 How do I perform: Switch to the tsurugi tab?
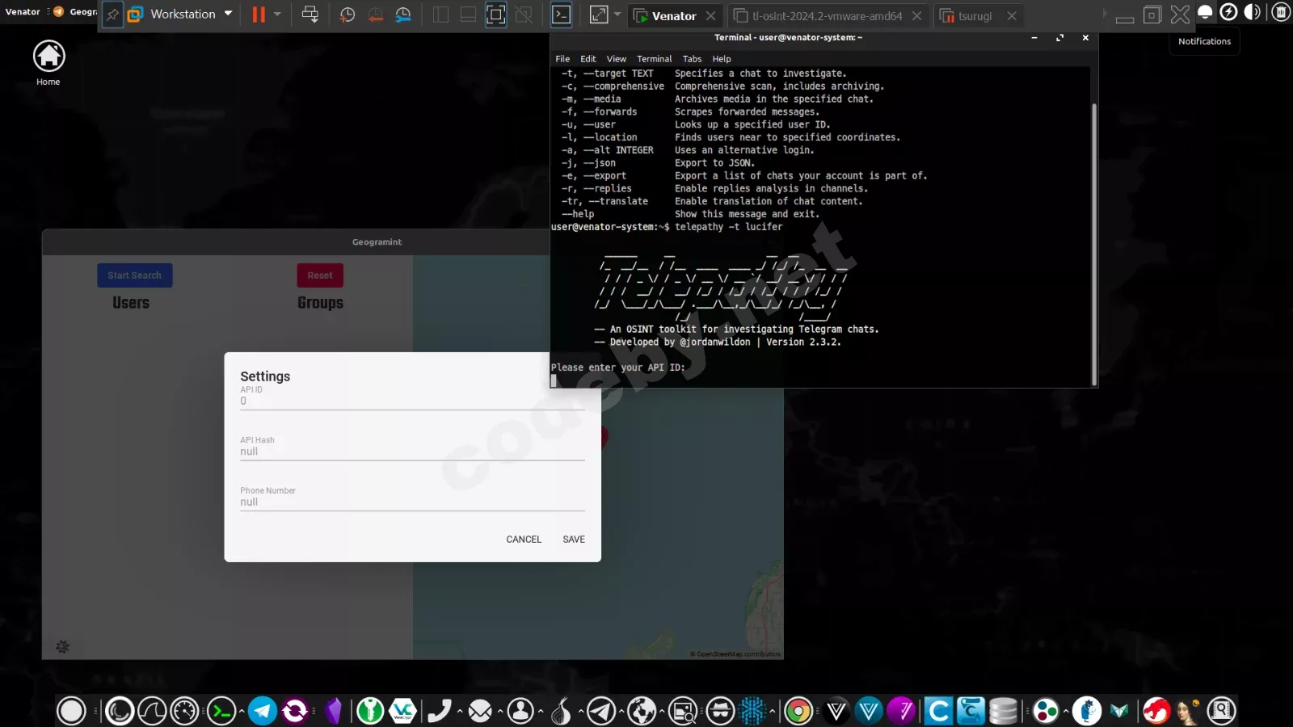(x=975, y=16)
